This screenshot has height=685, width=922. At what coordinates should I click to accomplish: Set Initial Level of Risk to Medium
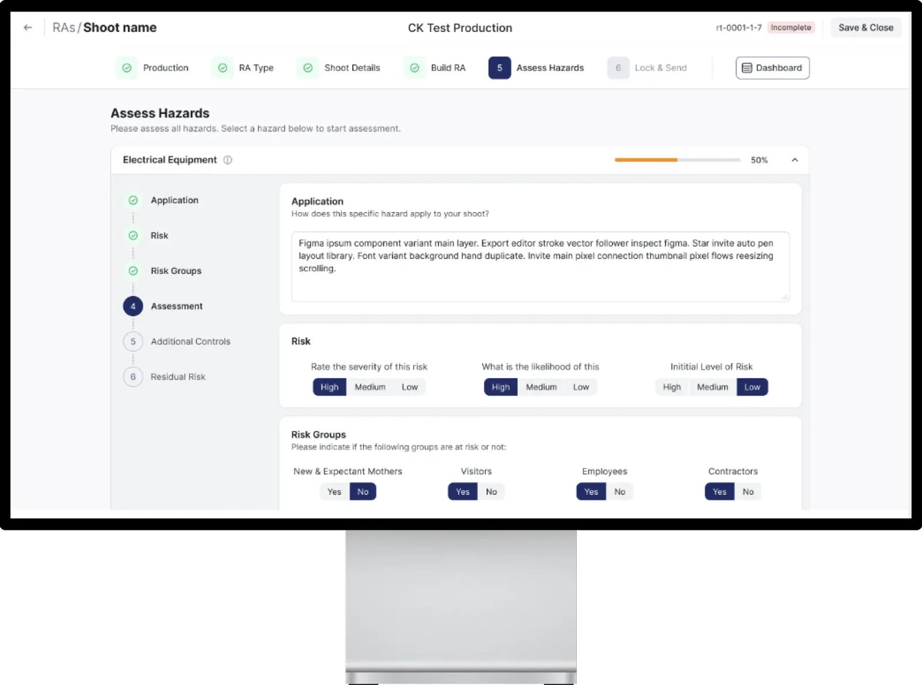(x=713, y=387)
